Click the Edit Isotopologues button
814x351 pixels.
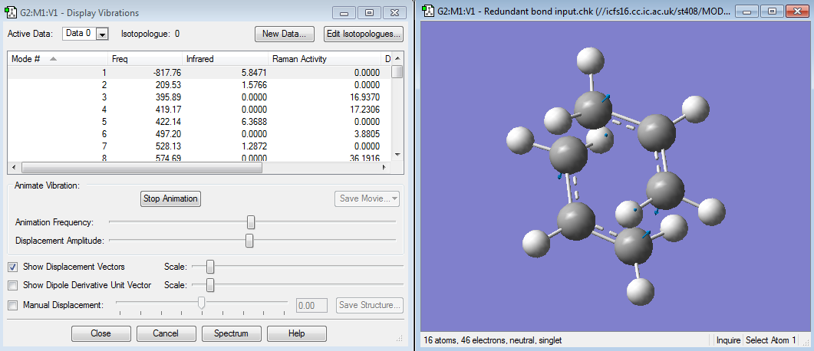363,34
